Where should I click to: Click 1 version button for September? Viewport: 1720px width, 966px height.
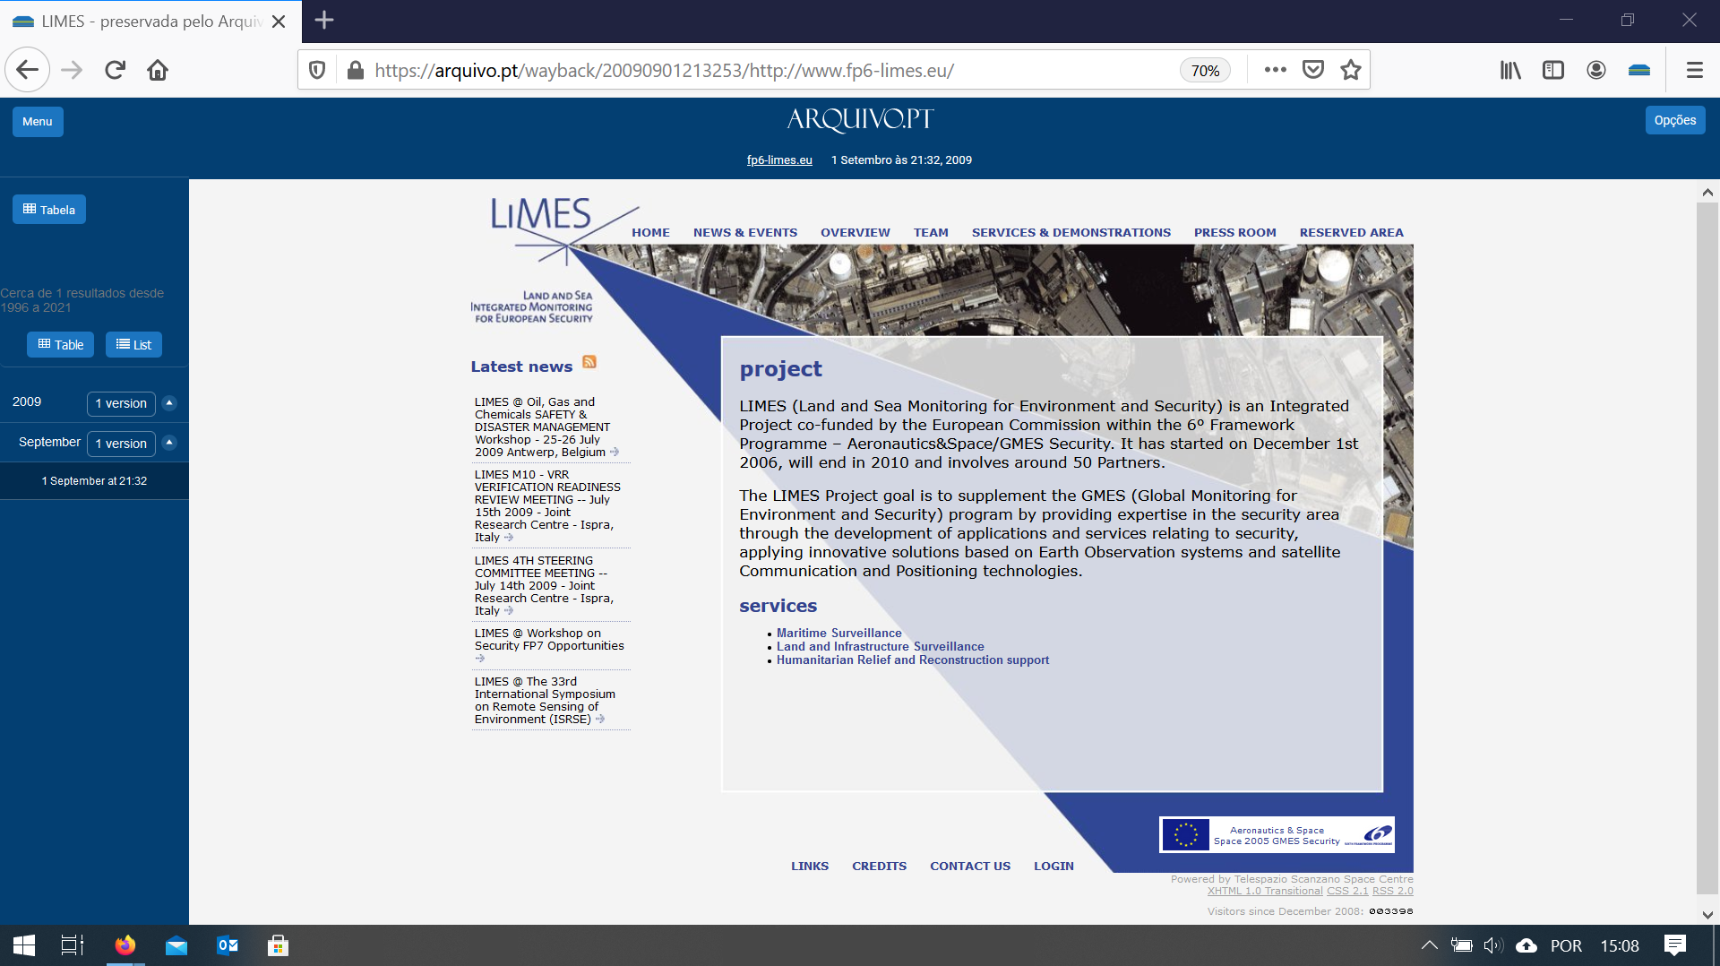click(121, 444)
